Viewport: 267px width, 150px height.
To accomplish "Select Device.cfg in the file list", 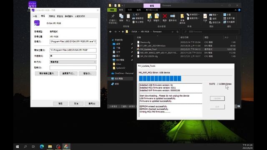I will 186,42.
